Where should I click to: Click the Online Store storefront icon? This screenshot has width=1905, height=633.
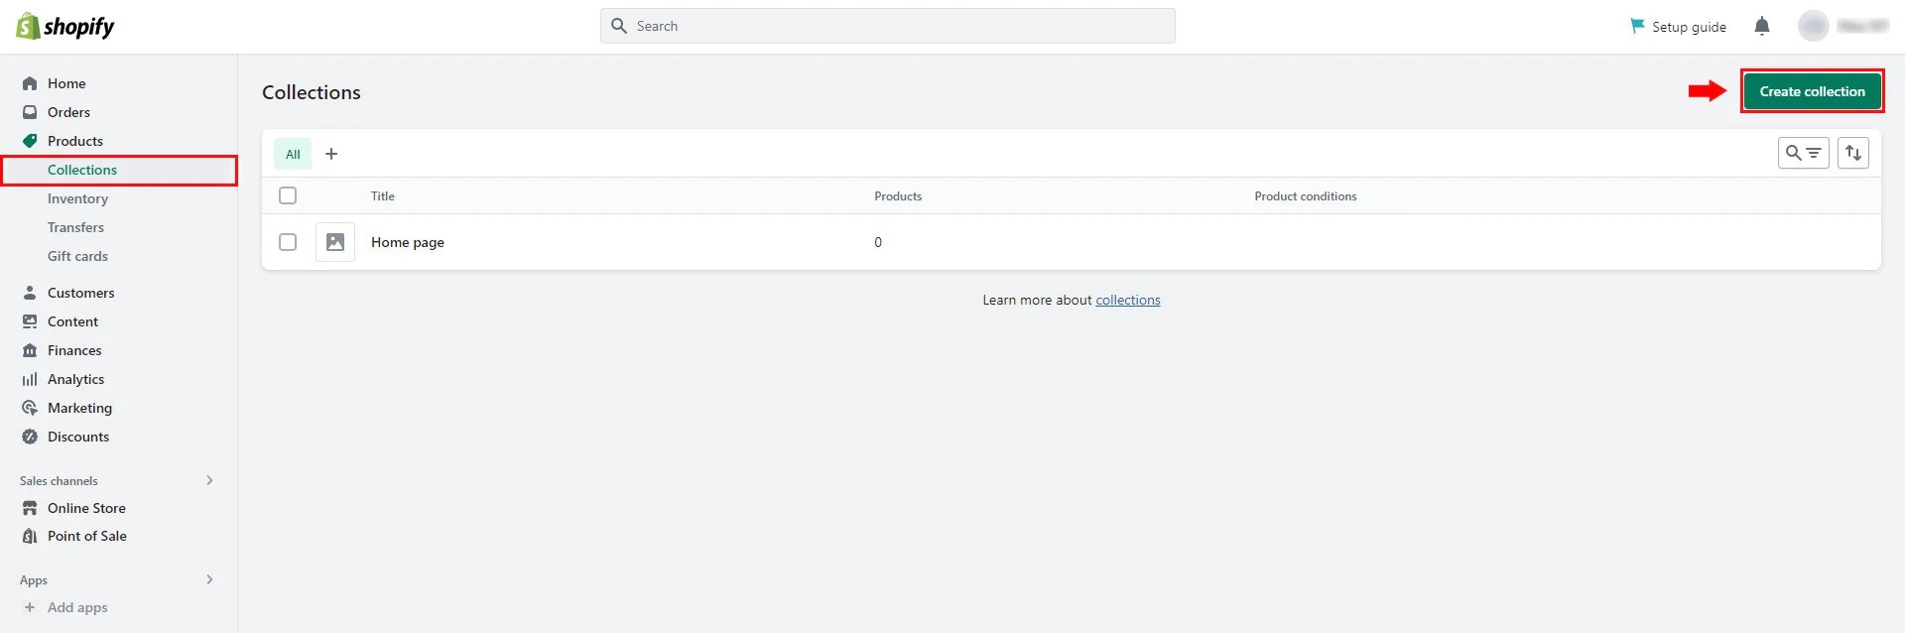30,508
